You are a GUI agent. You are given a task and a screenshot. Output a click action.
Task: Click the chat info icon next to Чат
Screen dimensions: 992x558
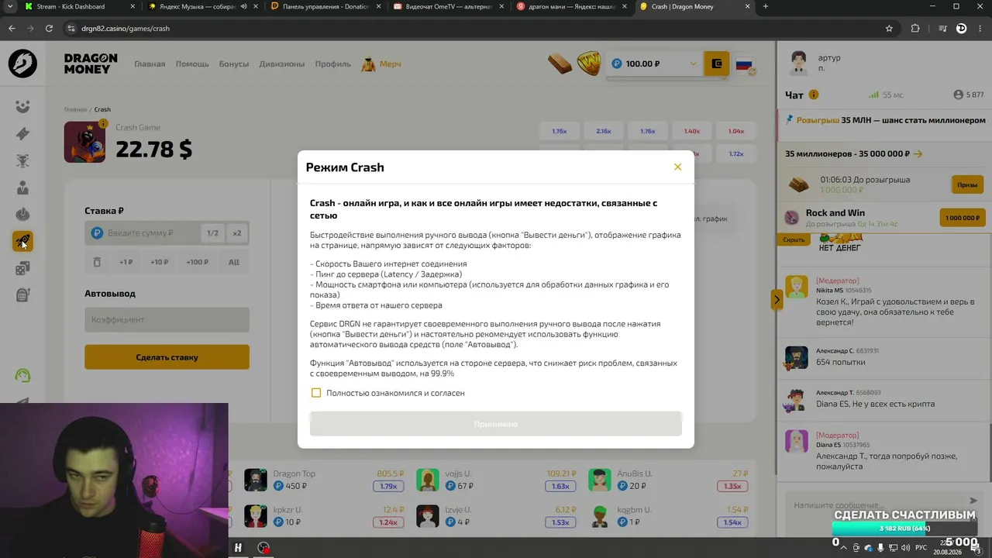[814, 95]
